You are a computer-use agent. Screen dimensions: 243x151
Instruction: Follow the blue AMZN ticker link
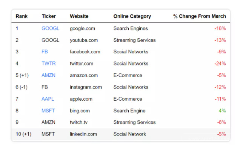[48, 75]
